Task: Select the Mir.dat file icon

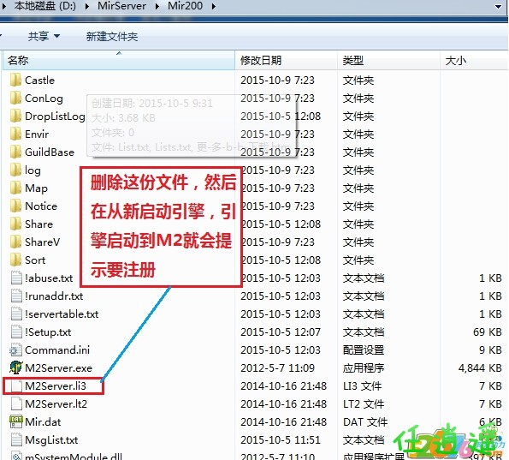Action: [x=16, y=421]
